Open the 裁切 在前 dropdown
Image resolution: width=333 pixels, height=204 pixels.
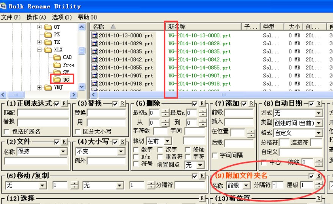click(168, 141)
